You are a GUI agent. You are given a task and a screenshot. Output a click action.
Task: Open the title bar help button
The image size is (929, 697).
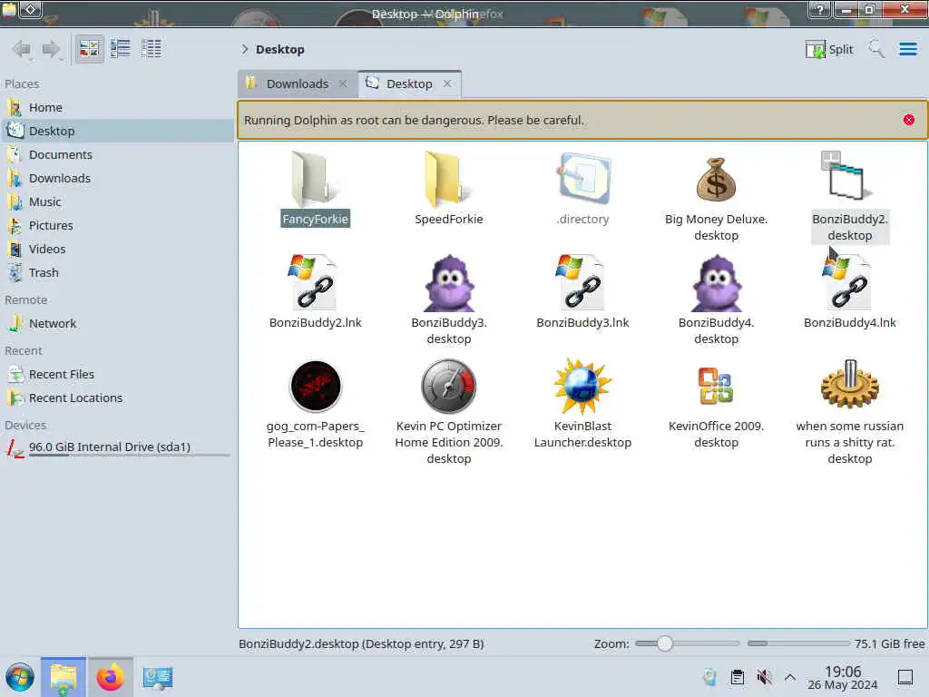coord(819,9)
